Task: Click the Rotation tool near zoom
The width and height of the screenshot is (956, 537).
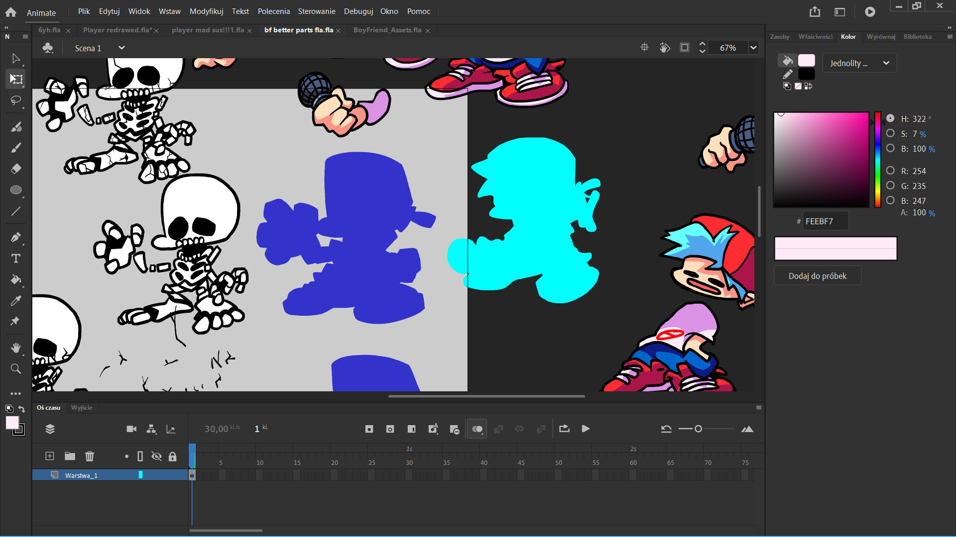Action: pos(665,48)
